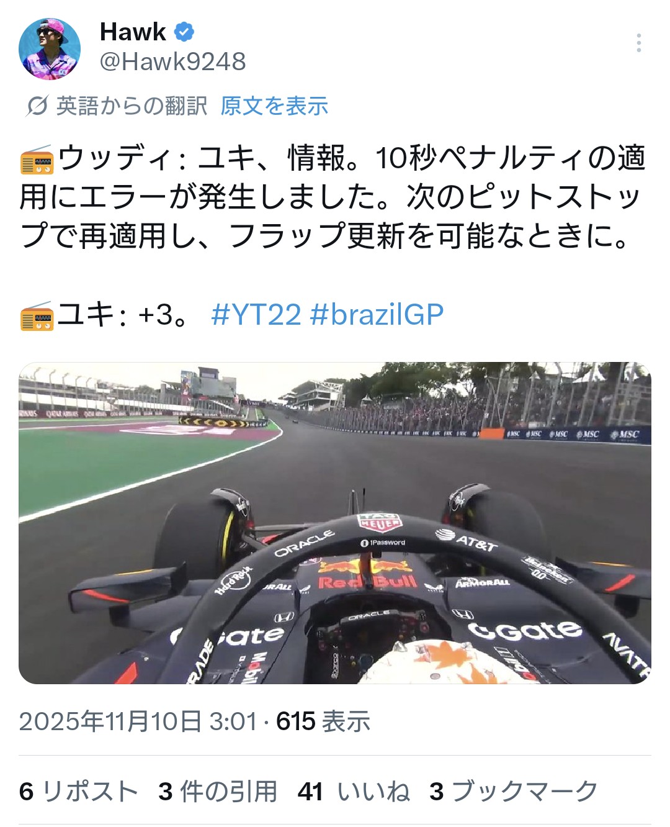Open Hawk's profile avatar picture
670x827 pixels.
pyautogui.click(x=50, y=49)
